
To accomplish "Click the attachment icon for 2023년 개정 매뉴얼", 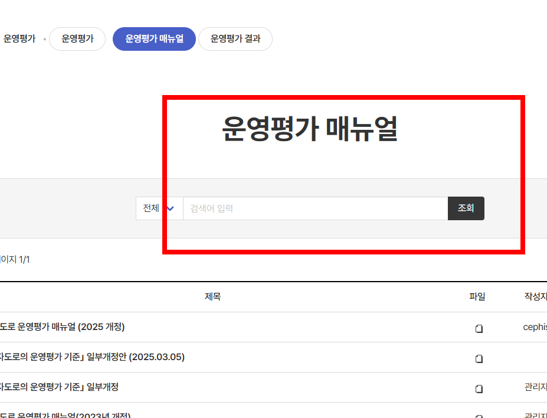I will click(x=479, y=414).
